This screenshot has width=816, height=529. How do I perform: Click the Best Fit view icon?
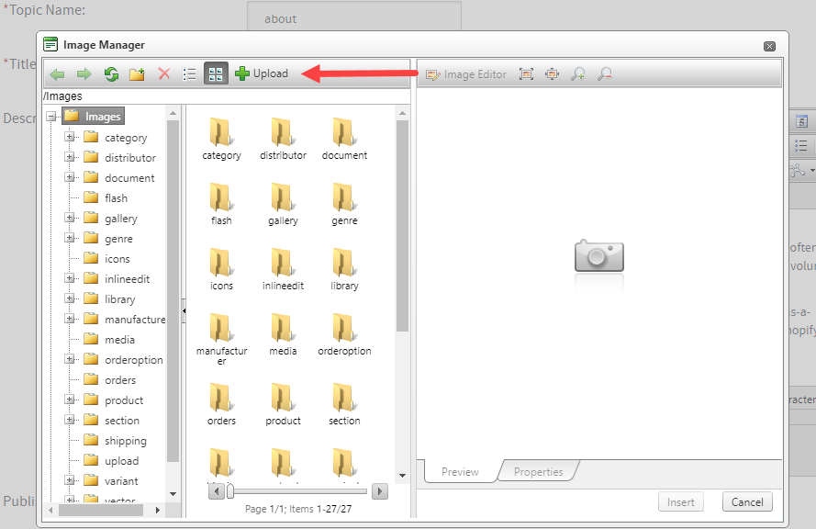point(526,73)
